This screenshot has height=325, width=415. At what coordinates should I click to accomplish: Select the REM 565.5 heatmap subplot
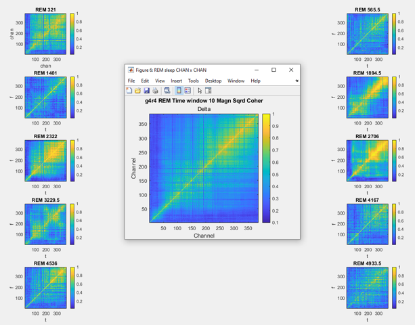(x=368, y=34)
